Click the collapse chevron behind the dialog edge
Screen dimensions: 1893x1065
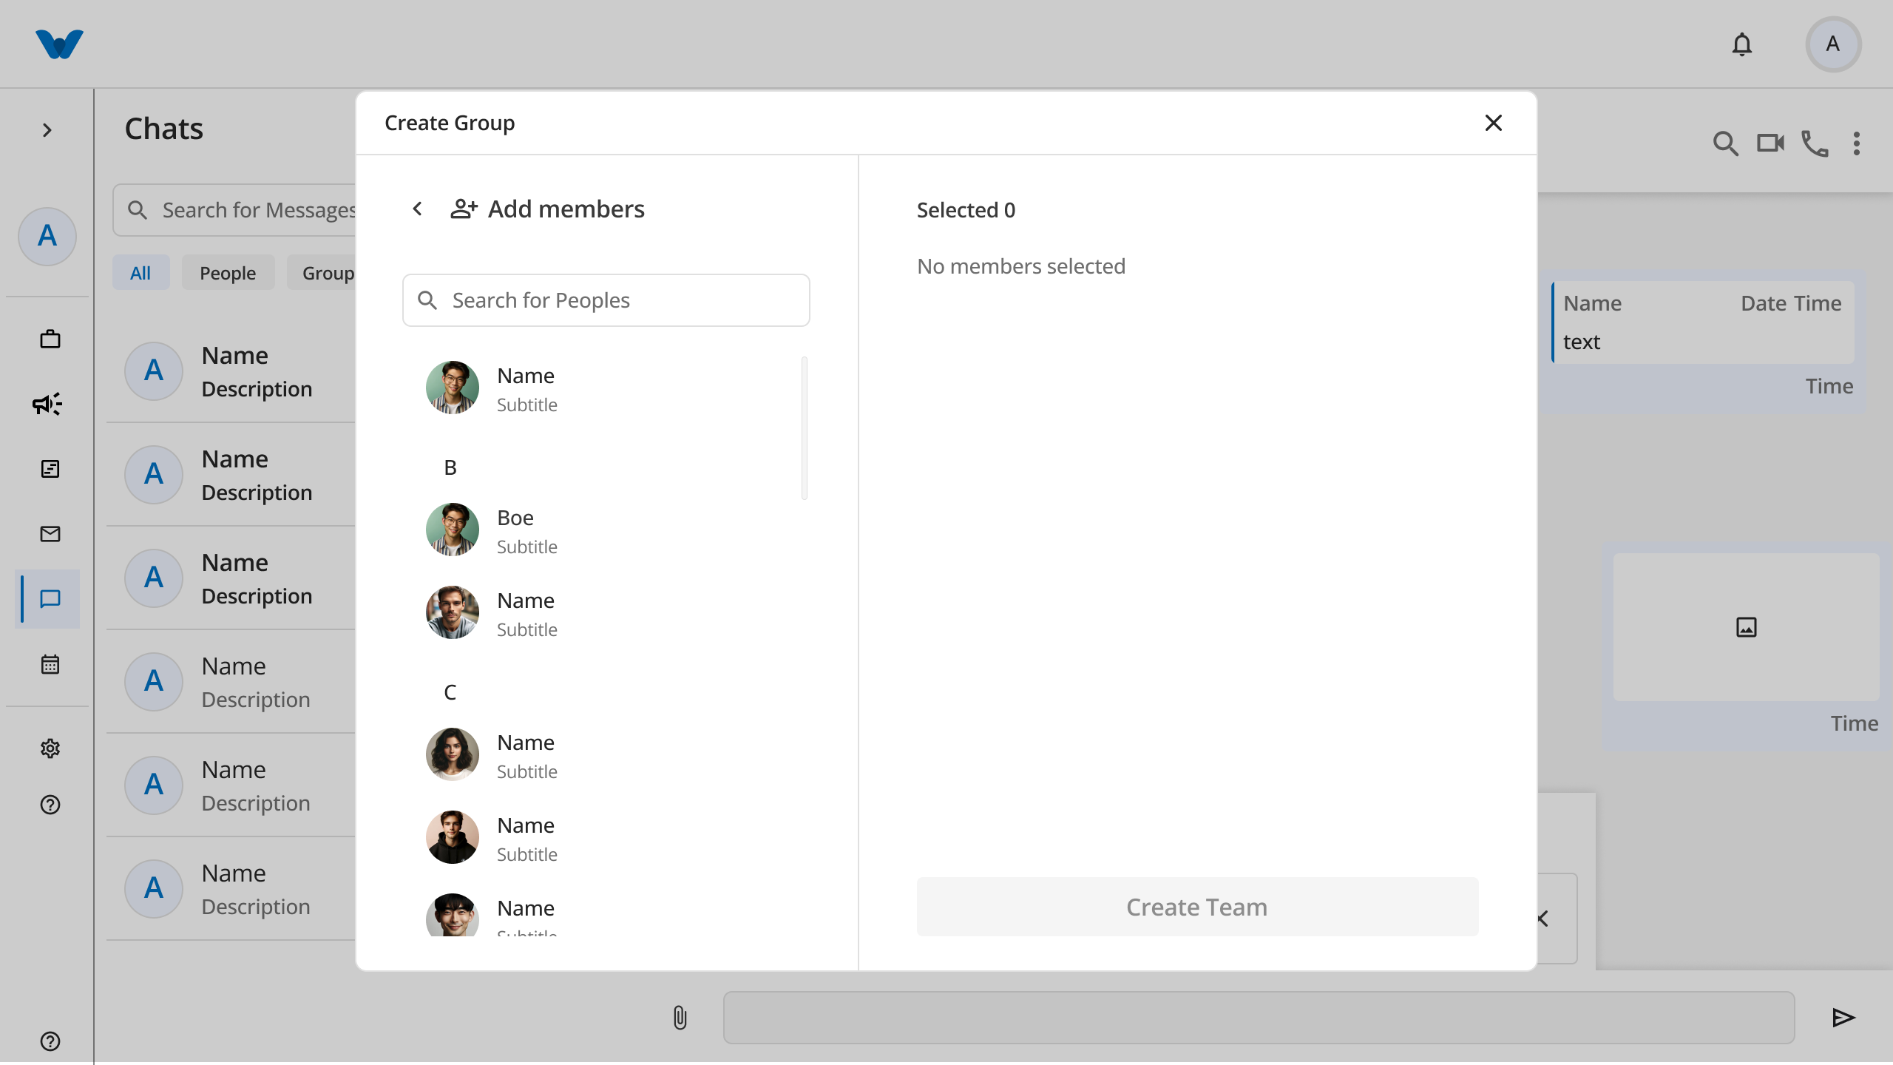click(1543, 919)
